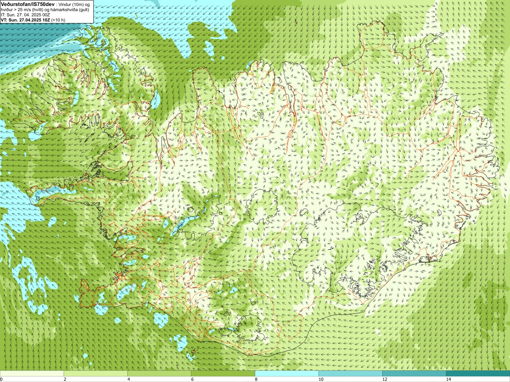
Task: Click the legend tick label '14'
Action: (x=448, y=379)
